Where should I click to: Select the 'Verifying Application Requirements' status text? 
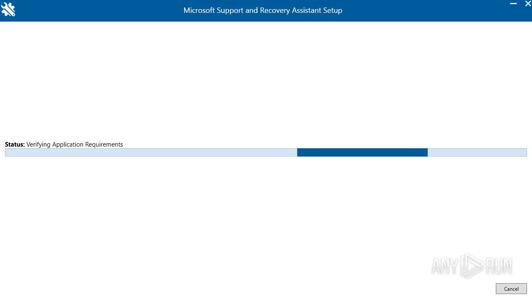(x=75, y=145)
